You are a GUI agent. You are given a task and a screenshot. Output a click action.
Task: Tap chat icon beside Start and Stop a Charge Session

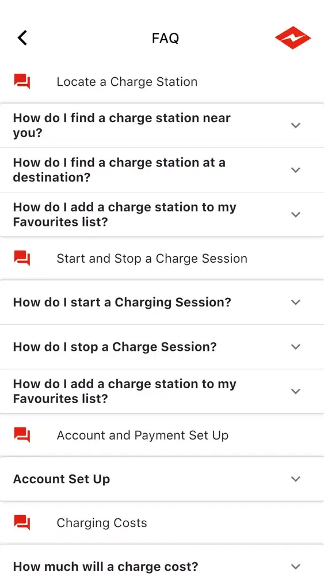(22, 258)
